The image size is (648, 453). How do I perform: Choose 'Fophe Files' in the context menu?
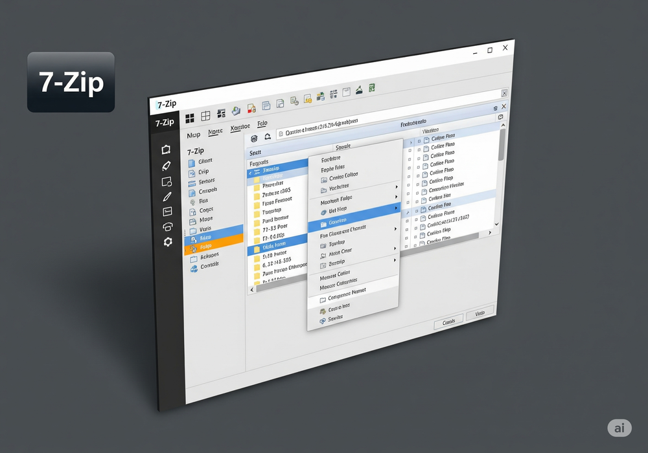tap(332, 168)
